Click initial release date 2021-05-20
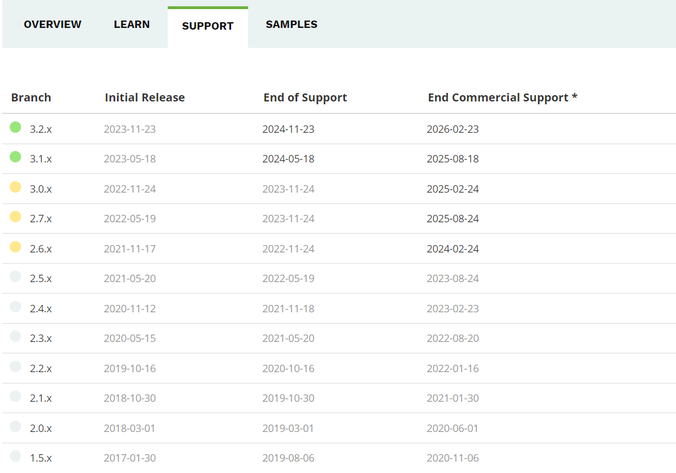 pyautogui.click(x=129, y=279)
